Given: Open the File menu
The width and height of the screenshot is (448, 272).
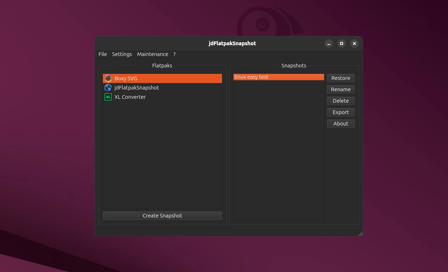Looking at the screenshot, I should (x=102, y=54).
